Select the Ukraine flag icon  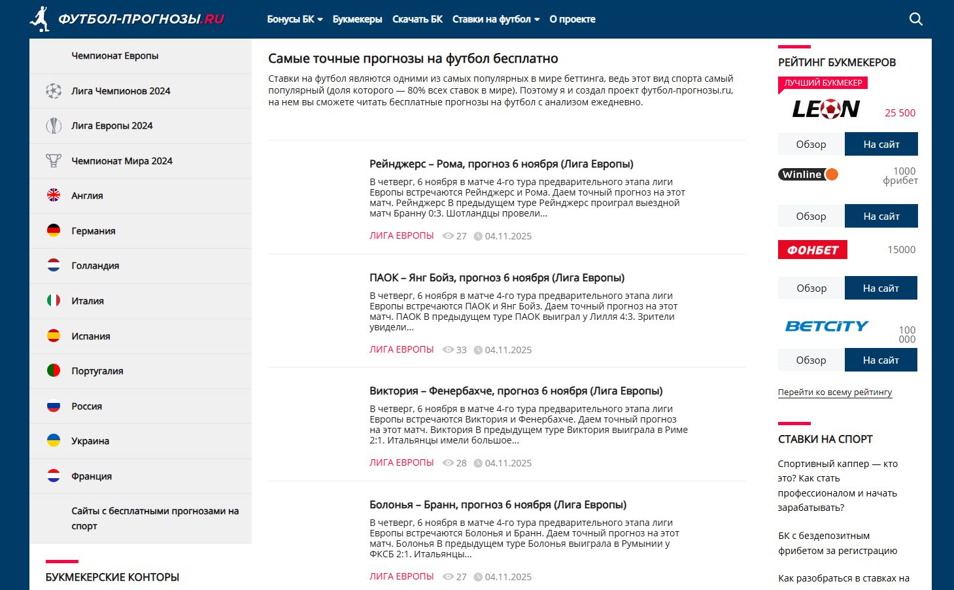54,441
